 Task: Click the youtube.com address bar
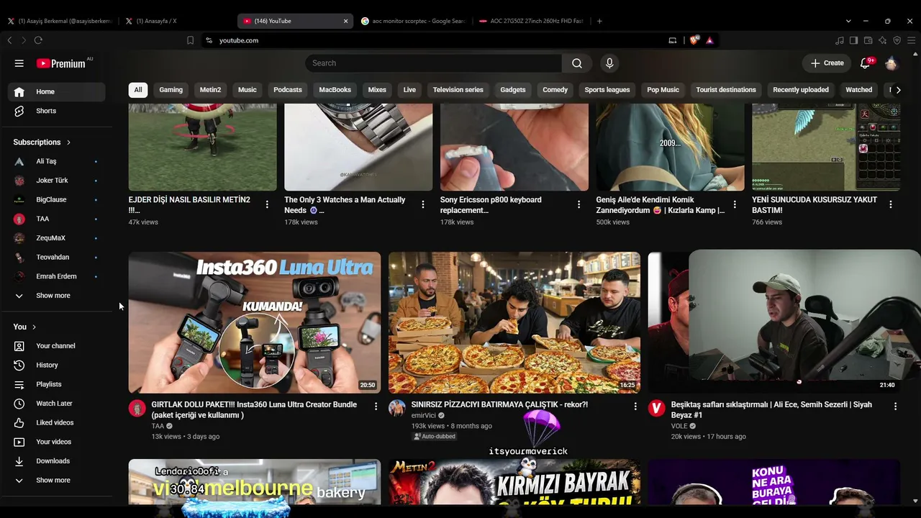tap(432, 40)
